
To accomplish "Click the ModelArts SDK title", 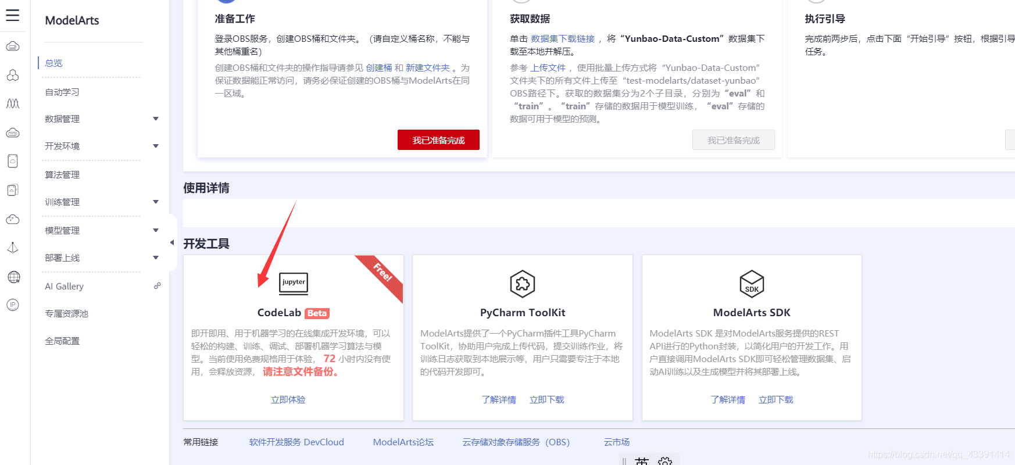I will point(752,312).
